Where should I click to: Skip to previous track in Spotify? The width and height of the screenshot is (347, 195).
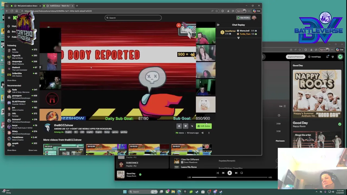(223, 173)
